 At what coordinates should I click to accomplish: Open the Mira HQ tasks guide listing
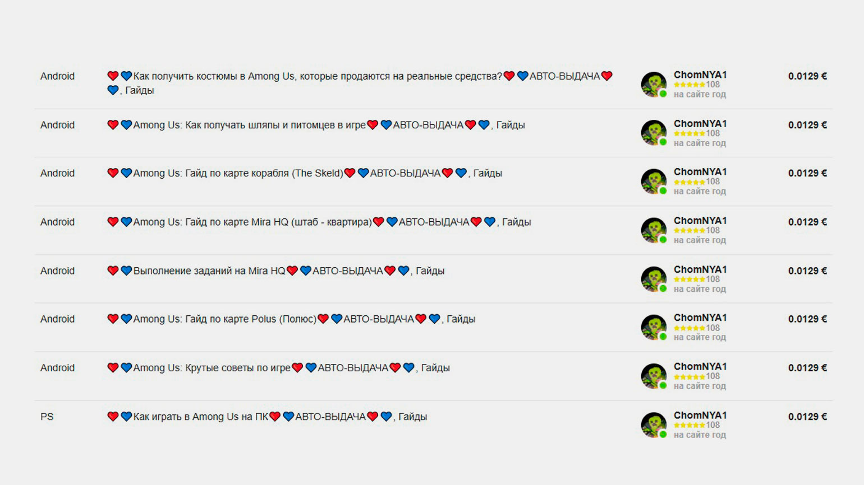[275, 271]
